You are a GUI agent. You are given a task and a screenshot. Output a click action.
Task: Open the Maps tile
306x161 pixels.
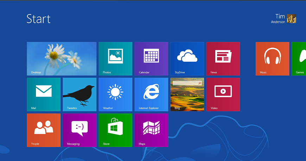click(151, 130)
